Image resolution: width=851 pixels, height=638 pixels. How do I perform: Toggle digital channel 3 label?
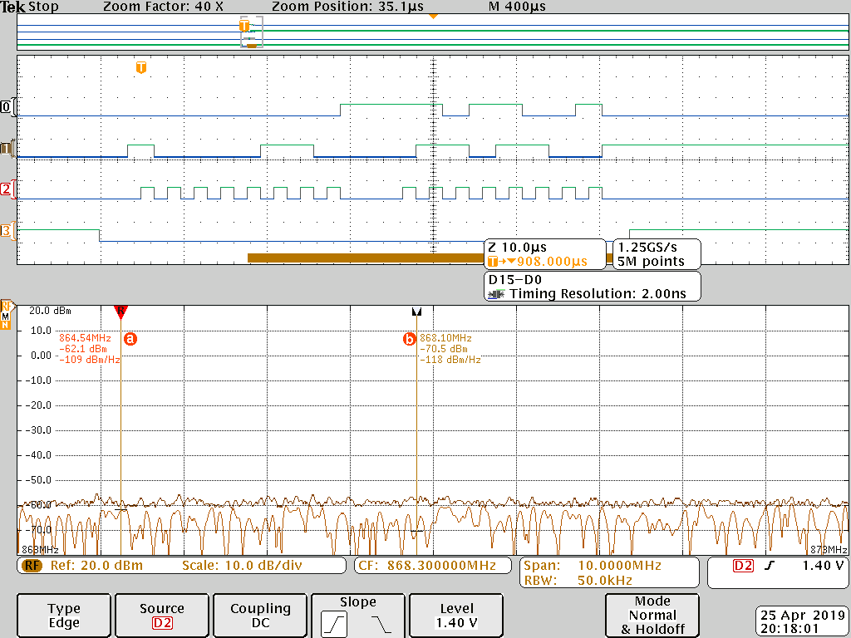click(x=7, y=230)
